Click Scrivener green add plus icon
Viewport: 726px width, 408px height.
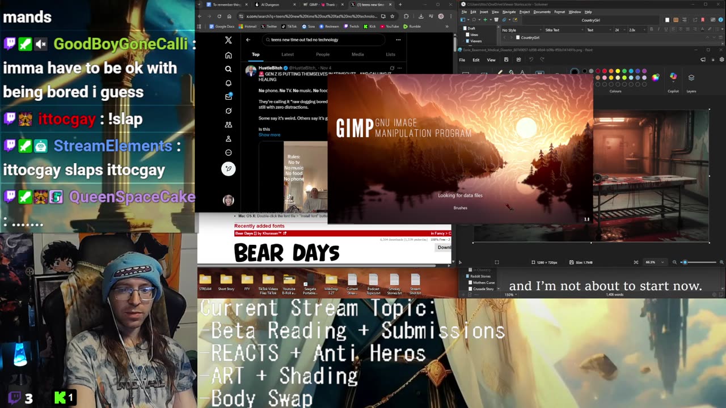(486, 20)
